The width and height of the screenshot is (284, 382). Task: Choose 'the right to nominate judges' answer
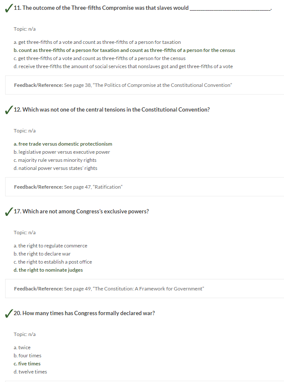(48, 270)
